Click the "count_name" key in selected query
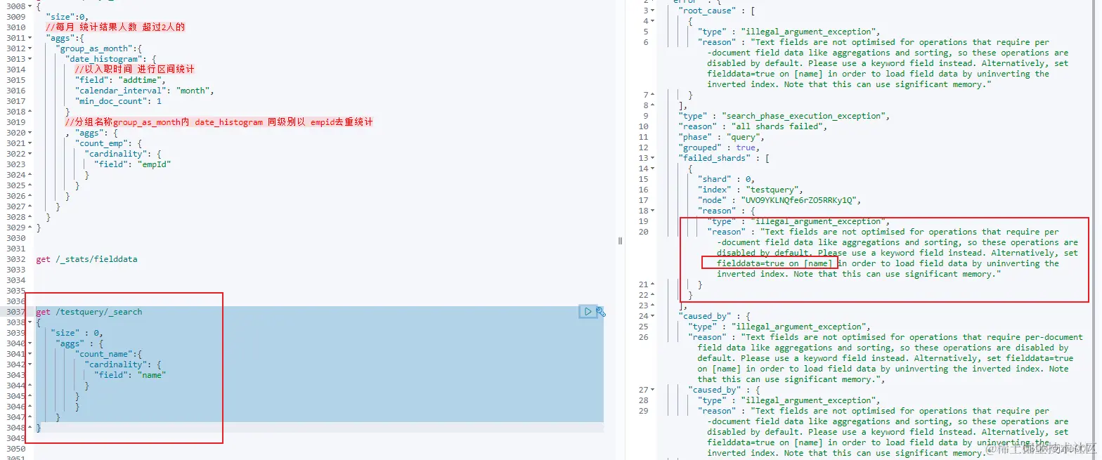 tap(104, 354)
